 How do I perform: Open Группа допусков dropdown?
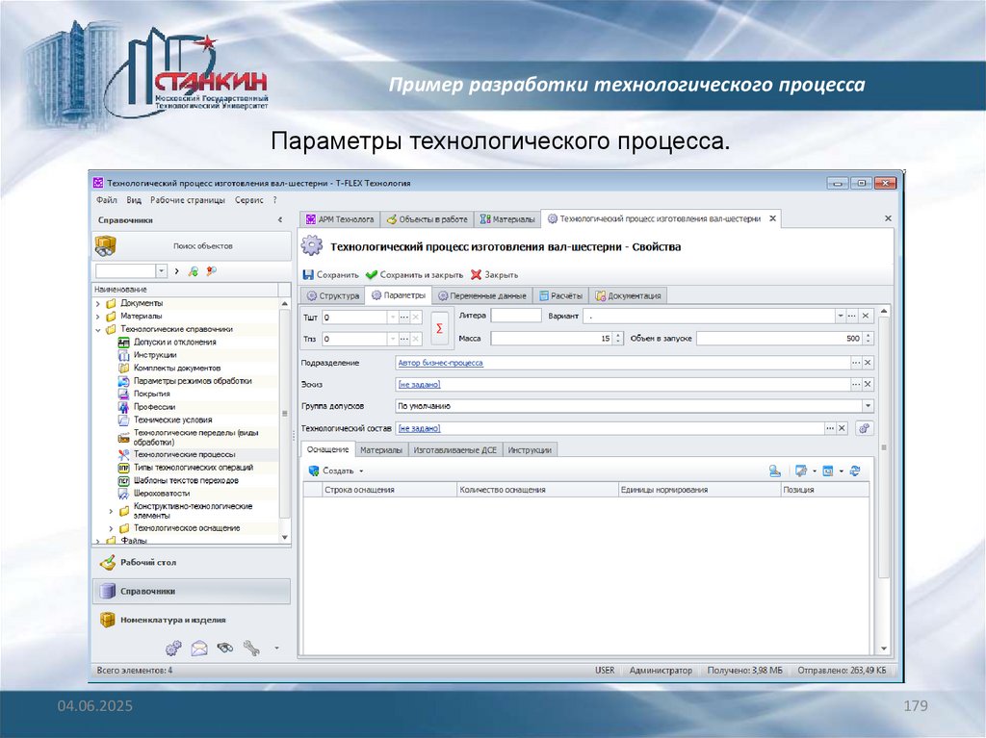(x=868, y=406)
